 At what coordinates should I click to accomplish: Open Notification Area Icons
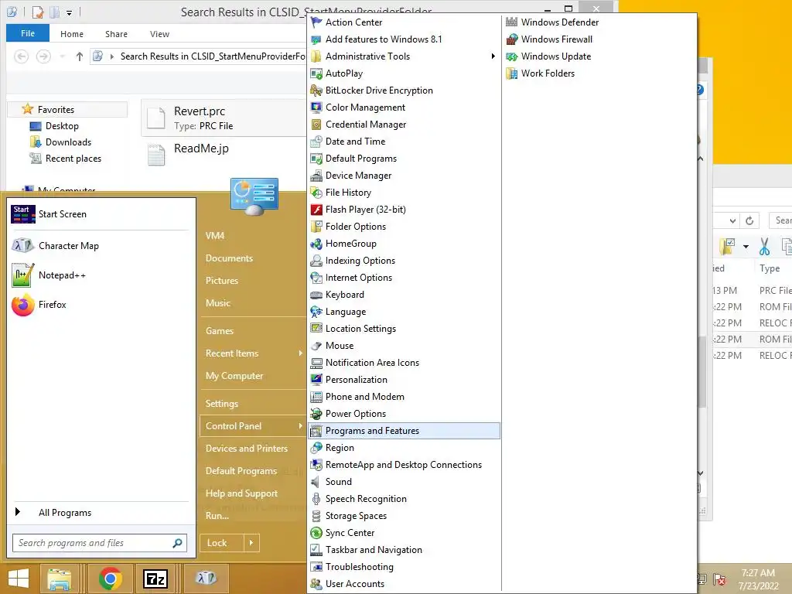point(404,363)
